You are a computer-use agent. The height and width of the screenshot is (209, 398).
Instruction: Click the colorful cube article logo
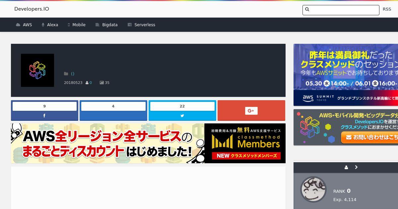point(37,70)
